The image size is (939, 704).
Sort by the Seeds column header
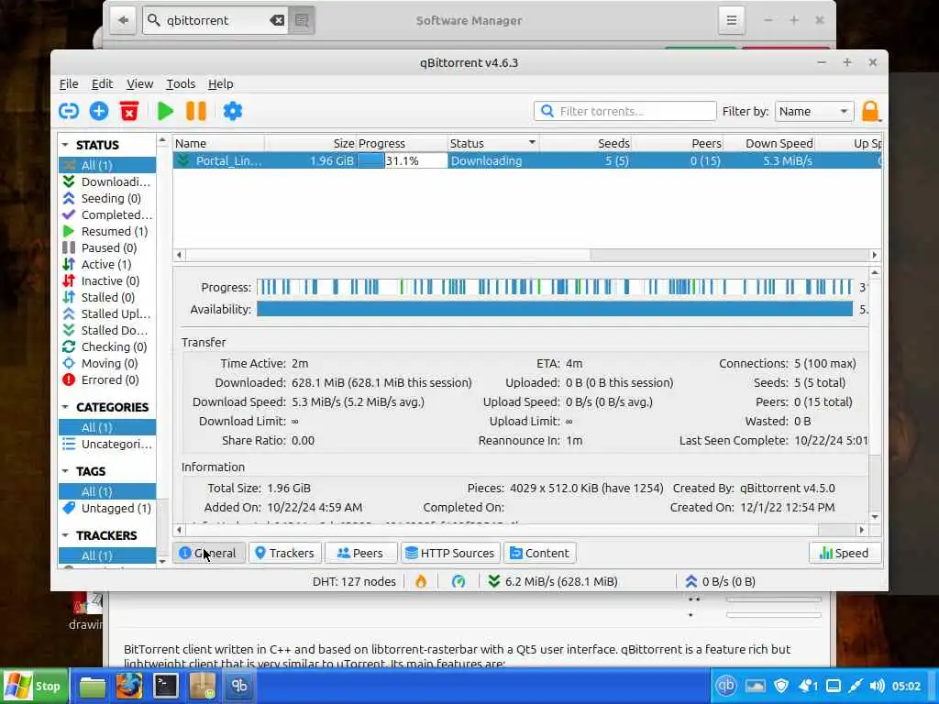pos(585,144)
